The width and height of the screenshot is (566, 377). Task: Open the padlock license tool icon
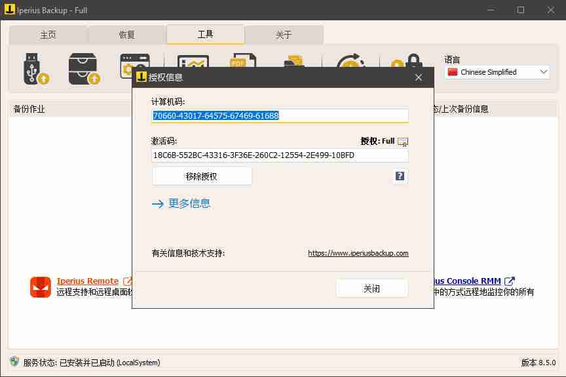point(407,60)
